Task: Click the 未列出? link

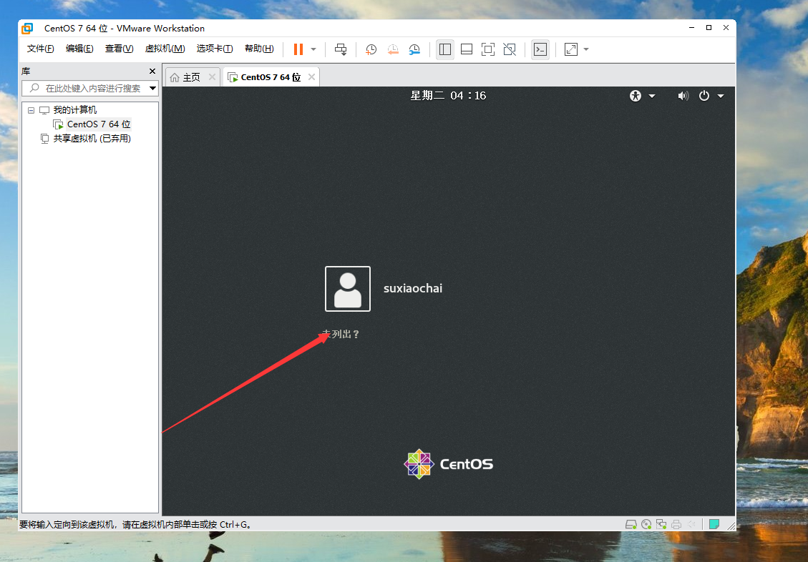Action: click(x=341, y=334)
